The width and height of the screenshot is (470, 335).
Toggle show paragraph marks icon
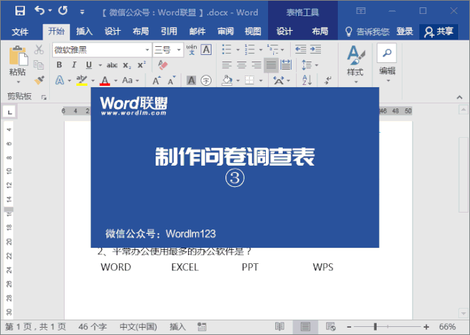(x=328, y=80)
